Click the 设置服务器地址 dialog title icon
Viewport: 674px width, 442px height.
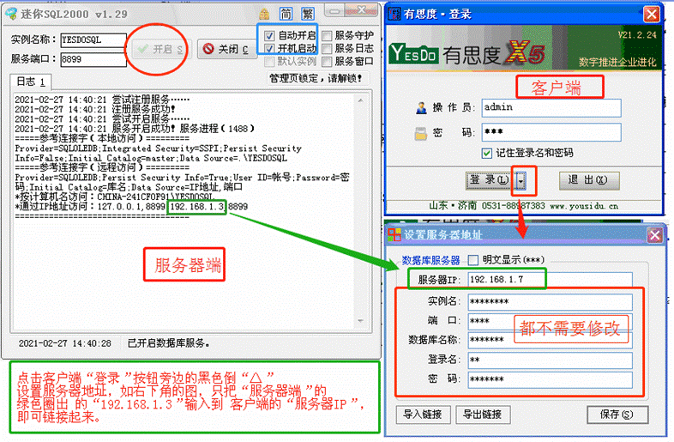(394, 234)
